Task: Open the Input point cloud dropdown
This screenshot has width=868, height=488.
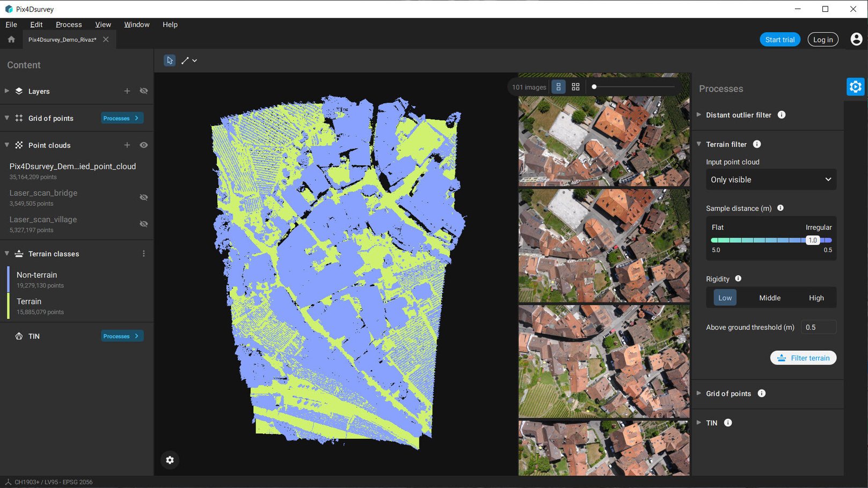Action: (x=770, y=179)
